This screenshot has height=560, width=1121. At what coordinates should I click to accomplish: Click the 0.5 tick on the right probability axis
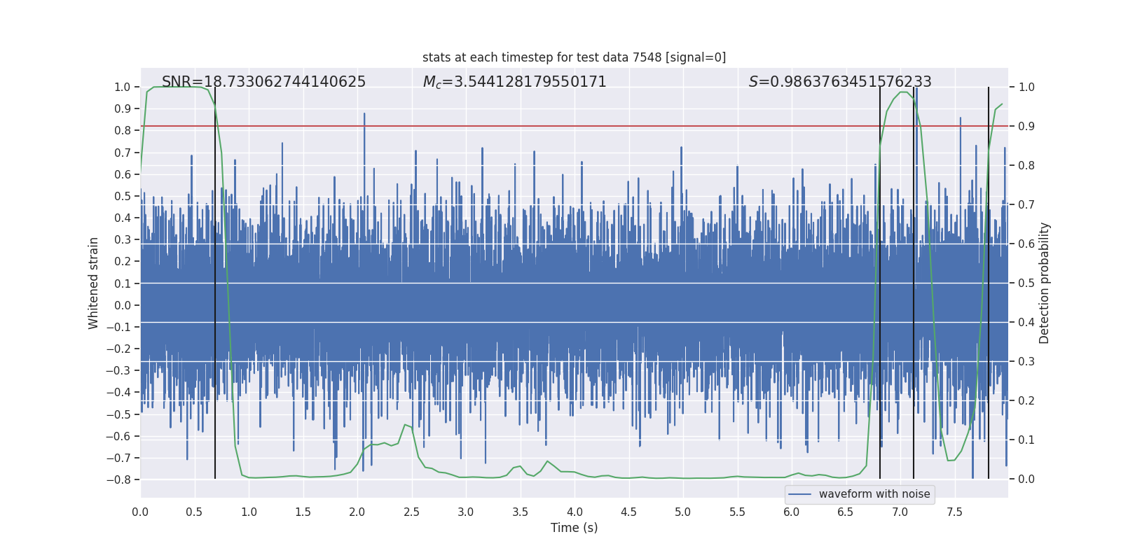[1026, 283]
